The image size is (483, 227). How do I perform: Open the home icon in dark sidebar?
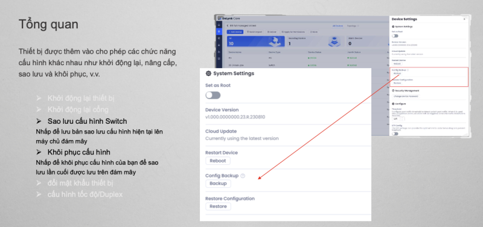(x=219, y=25)
